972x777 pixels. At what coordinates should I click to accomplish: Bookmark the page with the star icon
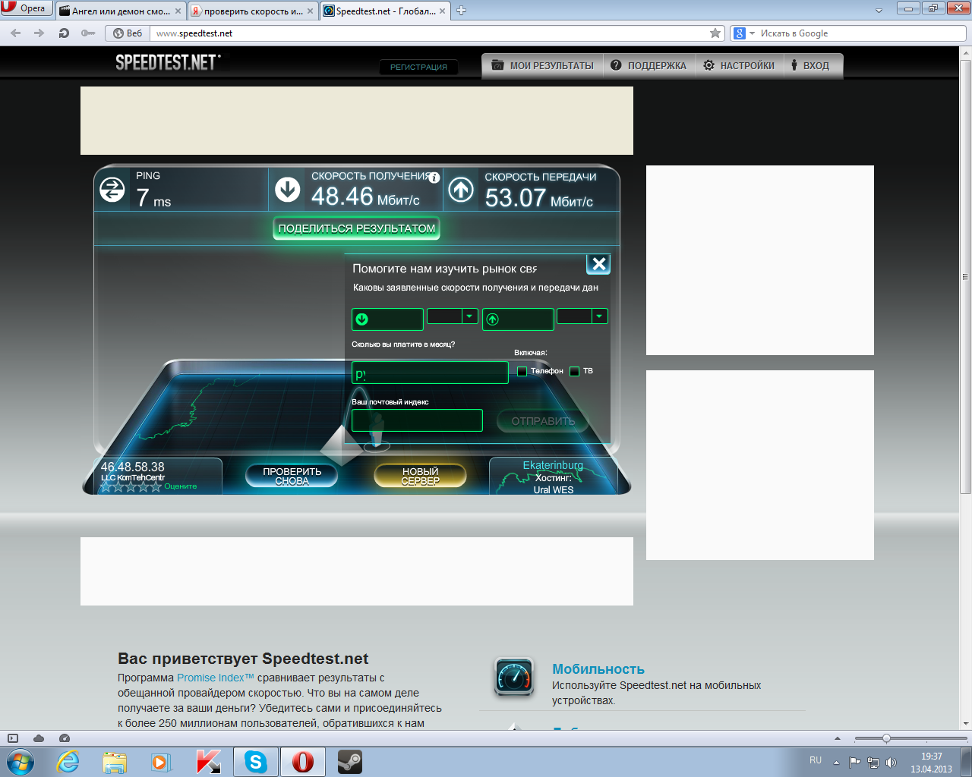715,33
